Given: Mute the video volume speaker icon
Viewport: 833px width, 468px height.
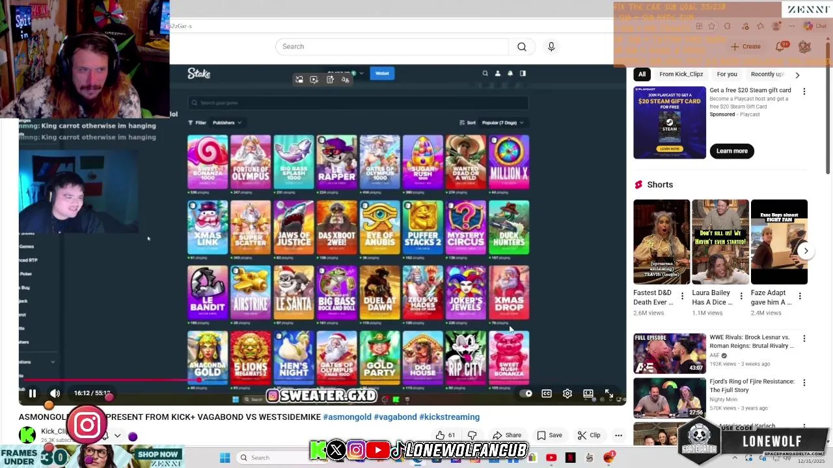Looking at the screenshot, I should pos(55,393).
